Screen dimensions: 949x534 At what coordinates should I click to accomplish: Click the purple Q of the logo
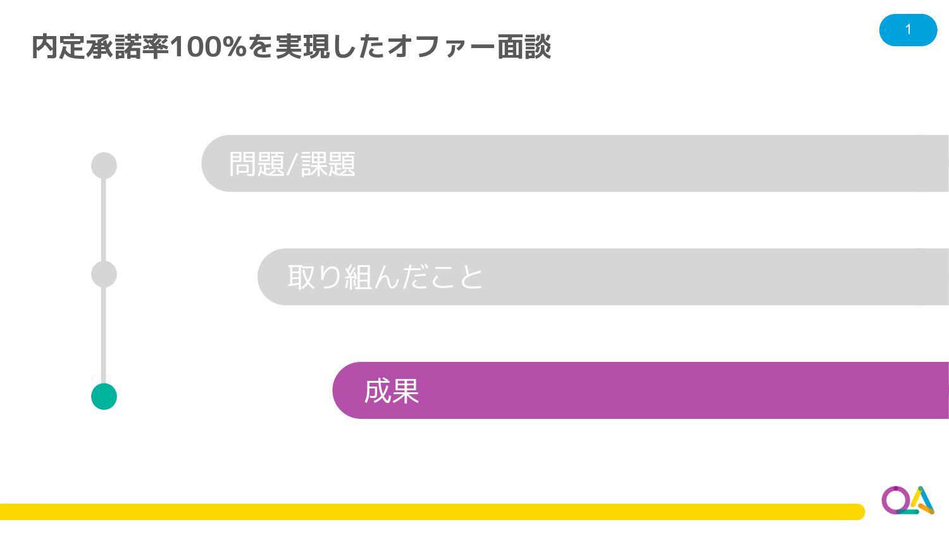click(x=895, y=500)
